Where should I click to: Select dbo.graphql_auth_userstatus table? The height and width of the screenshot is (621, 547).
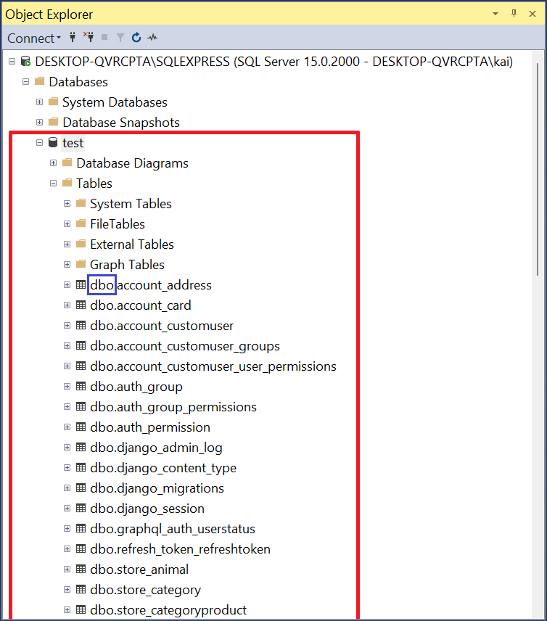(173, 529)
